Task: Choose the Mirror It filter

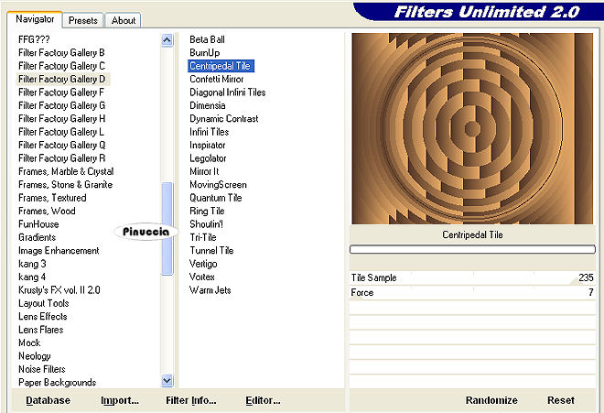Action: coord(204,171)
